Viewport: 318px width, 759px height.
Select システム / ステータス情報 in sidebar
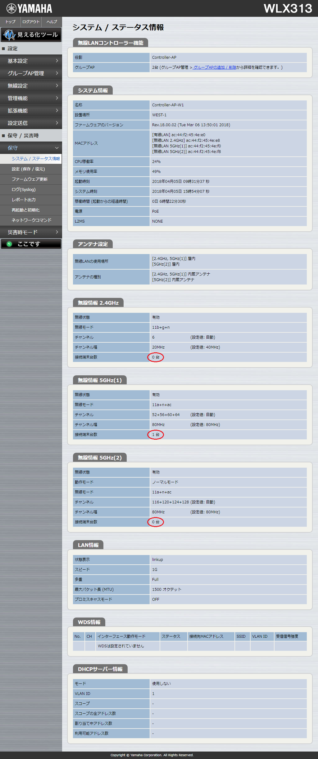coord(35,159)
